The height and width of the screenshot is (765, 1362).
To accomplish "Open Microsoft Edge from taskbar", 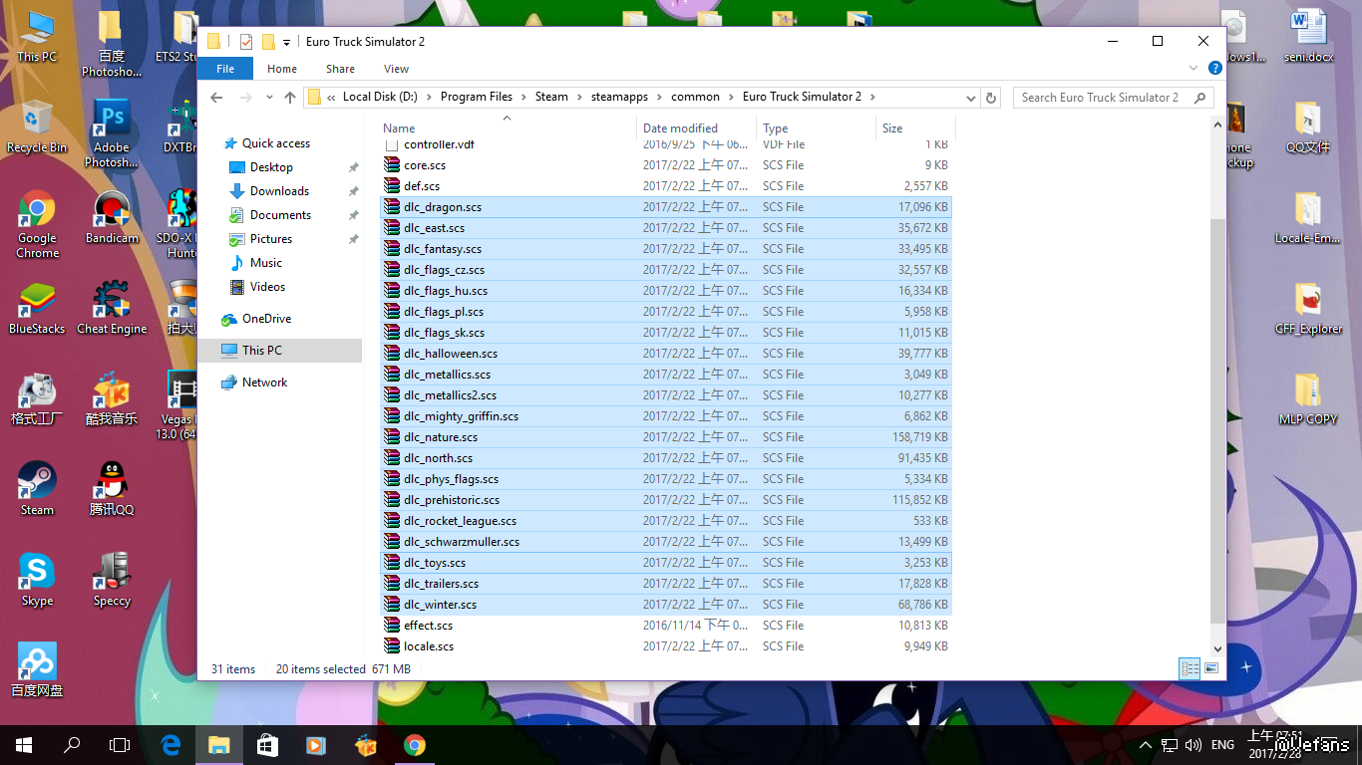I will tap(170, 744).
